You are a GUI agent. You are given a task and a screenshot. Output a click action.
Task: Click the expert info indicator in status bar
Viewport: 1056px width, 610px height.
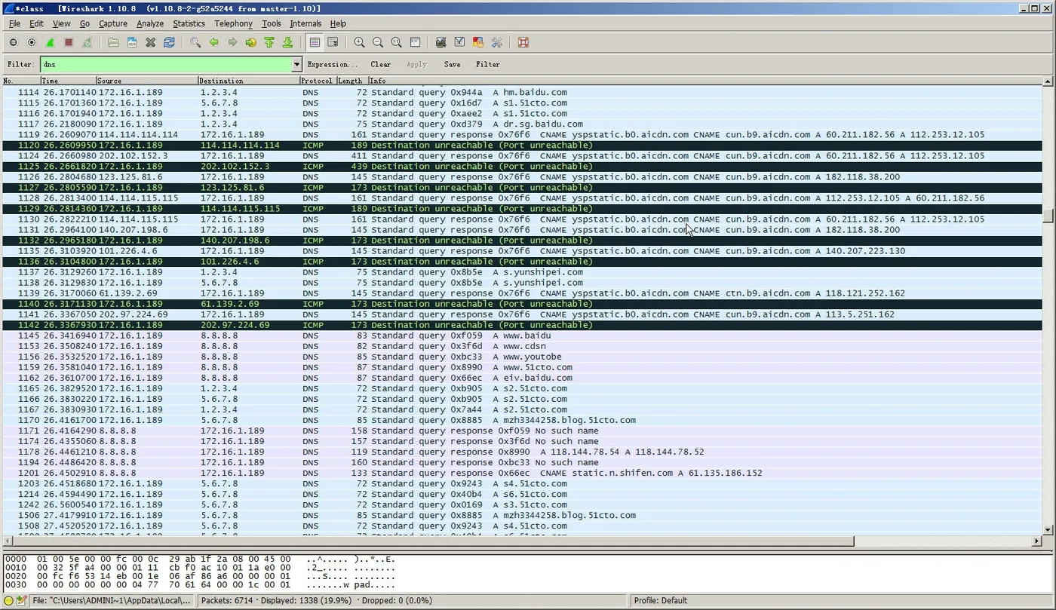tap(9, 601)
